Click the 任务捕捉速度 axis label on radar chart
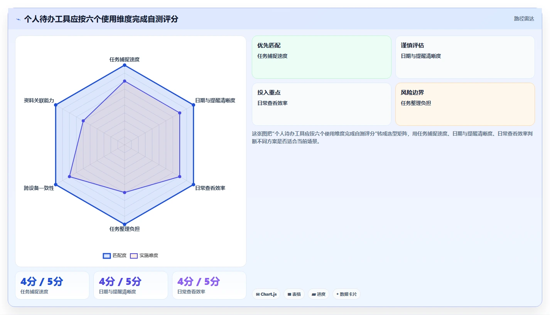The height and width of the screenshot is (315, 550). click(x=125, y=59)
